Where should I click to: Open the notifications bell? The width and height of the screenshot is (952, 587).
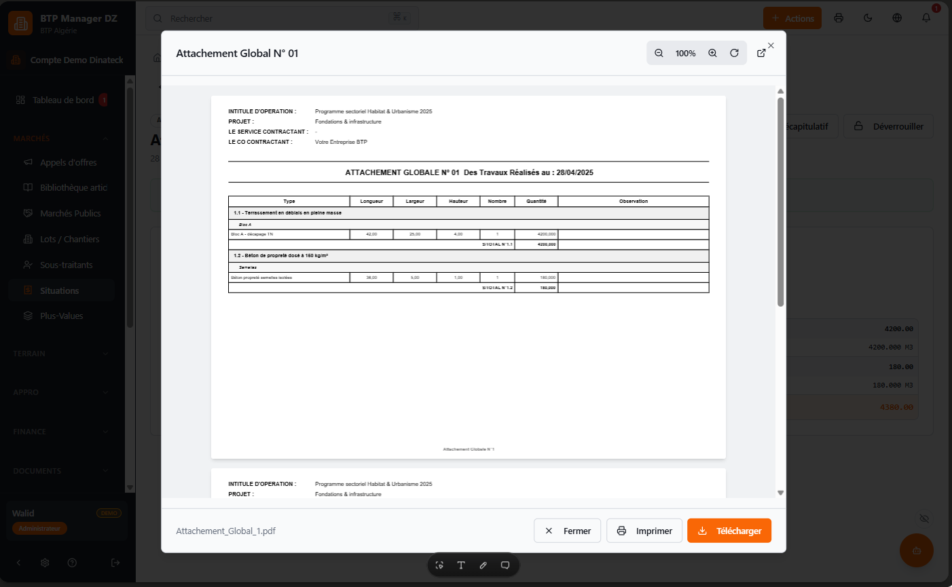point(926,18)
